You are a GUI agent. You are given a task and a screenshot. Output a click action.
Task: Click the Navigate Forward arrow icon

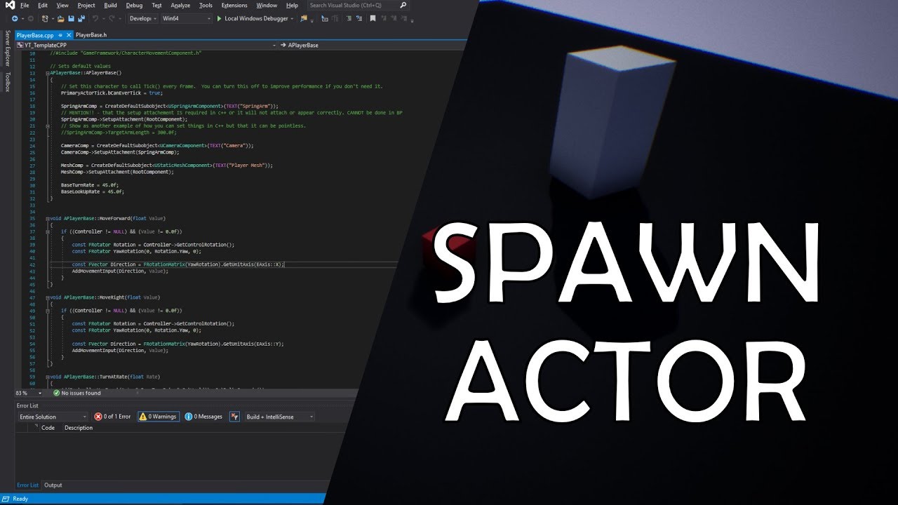pyautogui.click(x=29, y=18)
